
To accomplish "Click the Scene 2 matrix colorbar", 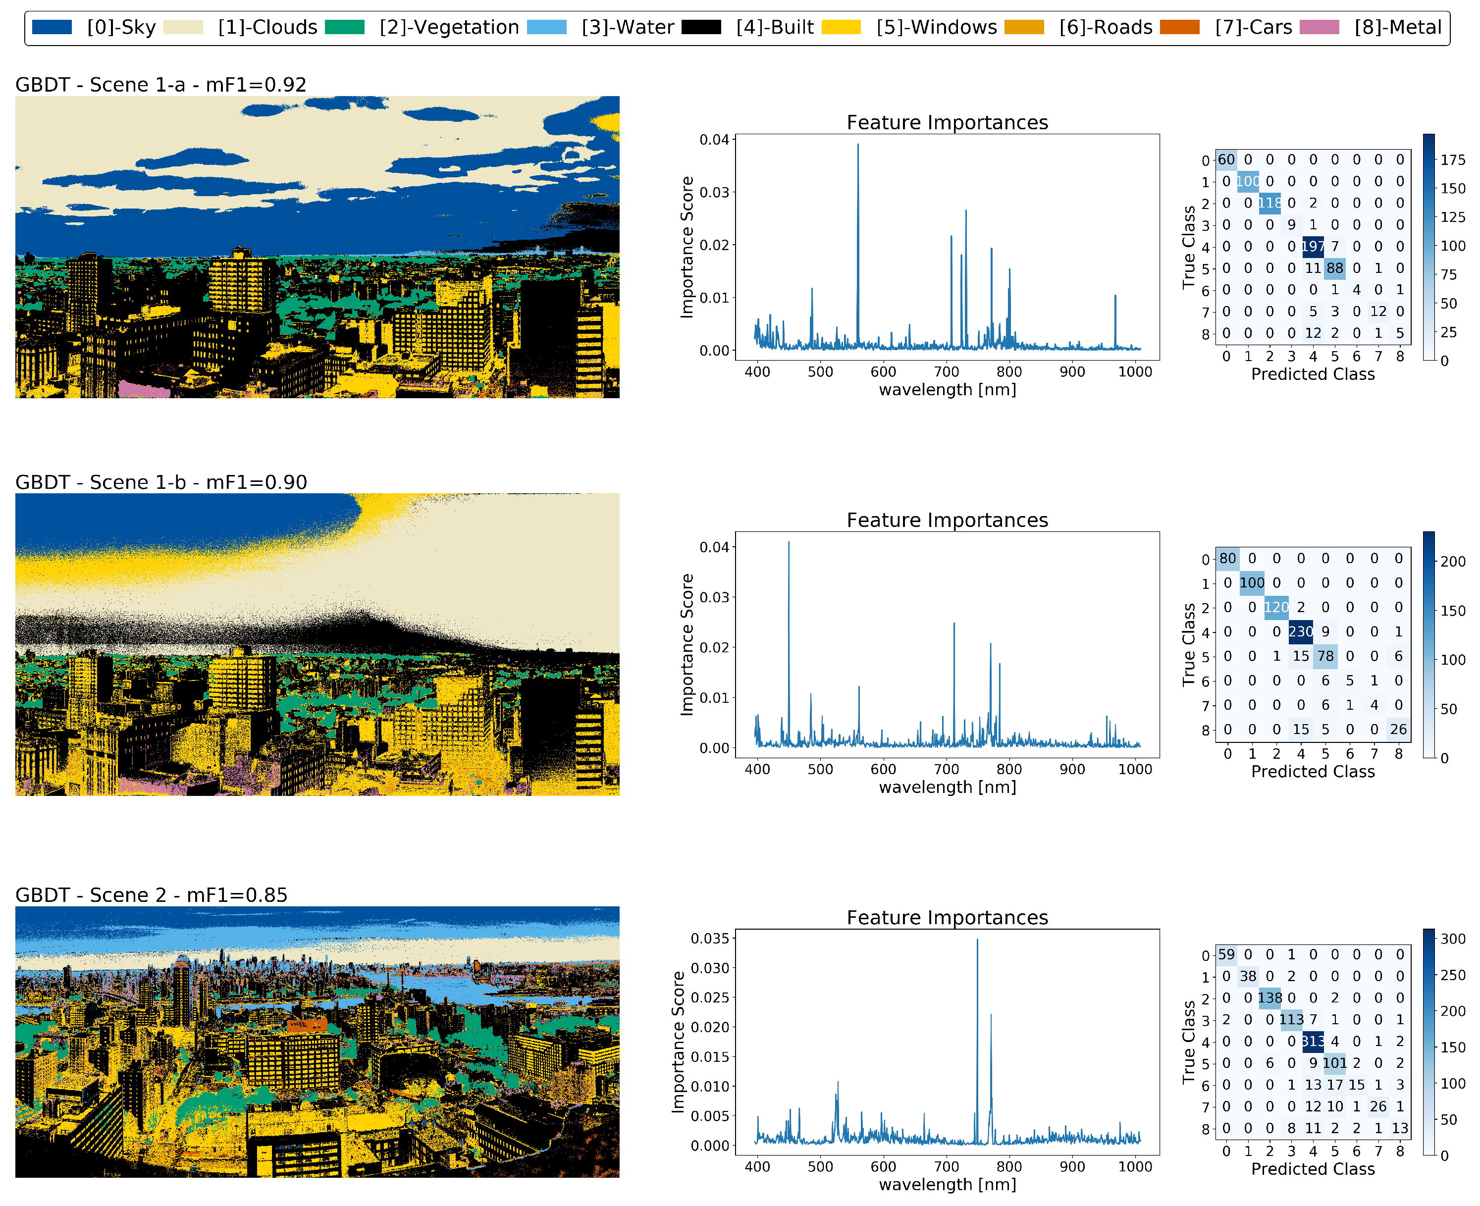I will point(1428,1042).
